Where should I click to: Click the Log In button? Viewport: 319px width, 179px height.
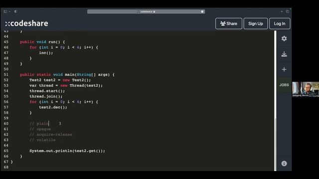click(x=280, y=23)
